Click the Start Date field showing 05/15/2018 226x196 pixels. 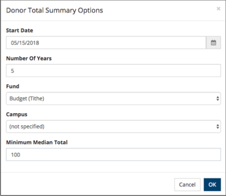point(106,43)
